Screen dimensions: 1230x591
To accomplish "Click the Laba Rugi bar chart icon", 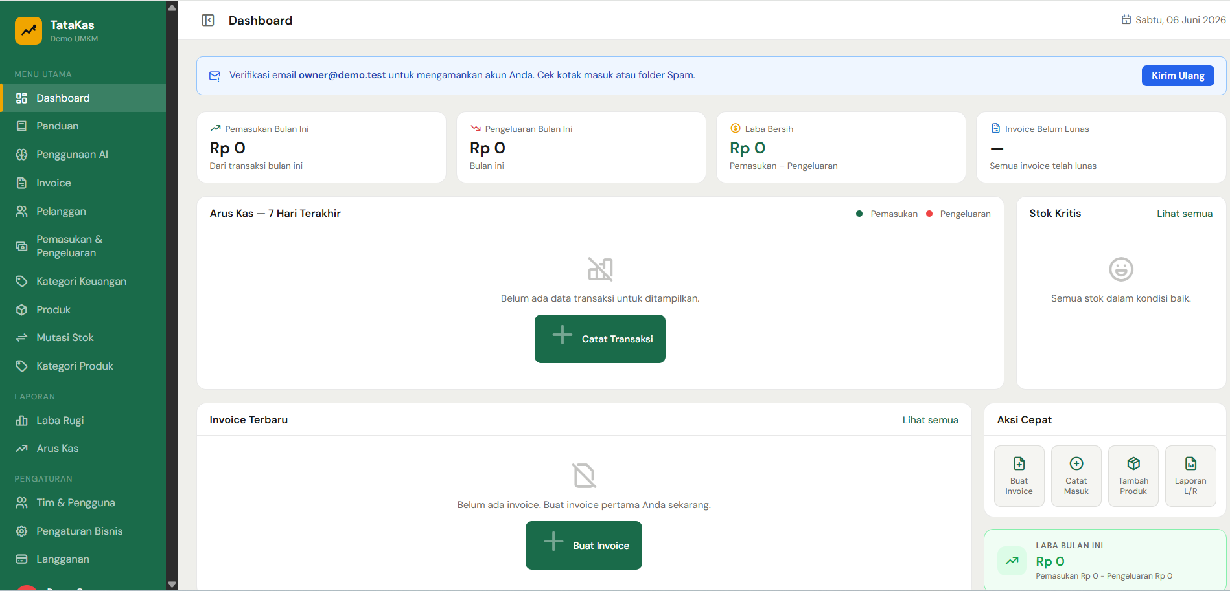I will click(x=21, y=420).
